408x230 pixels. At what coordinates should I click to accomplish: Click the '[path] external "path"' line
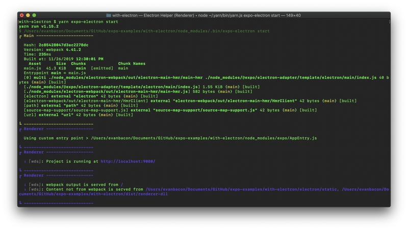81,106
